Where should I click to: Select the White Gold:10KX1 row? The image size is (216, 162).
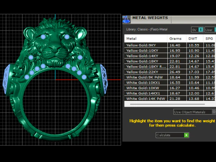point(170,83)
